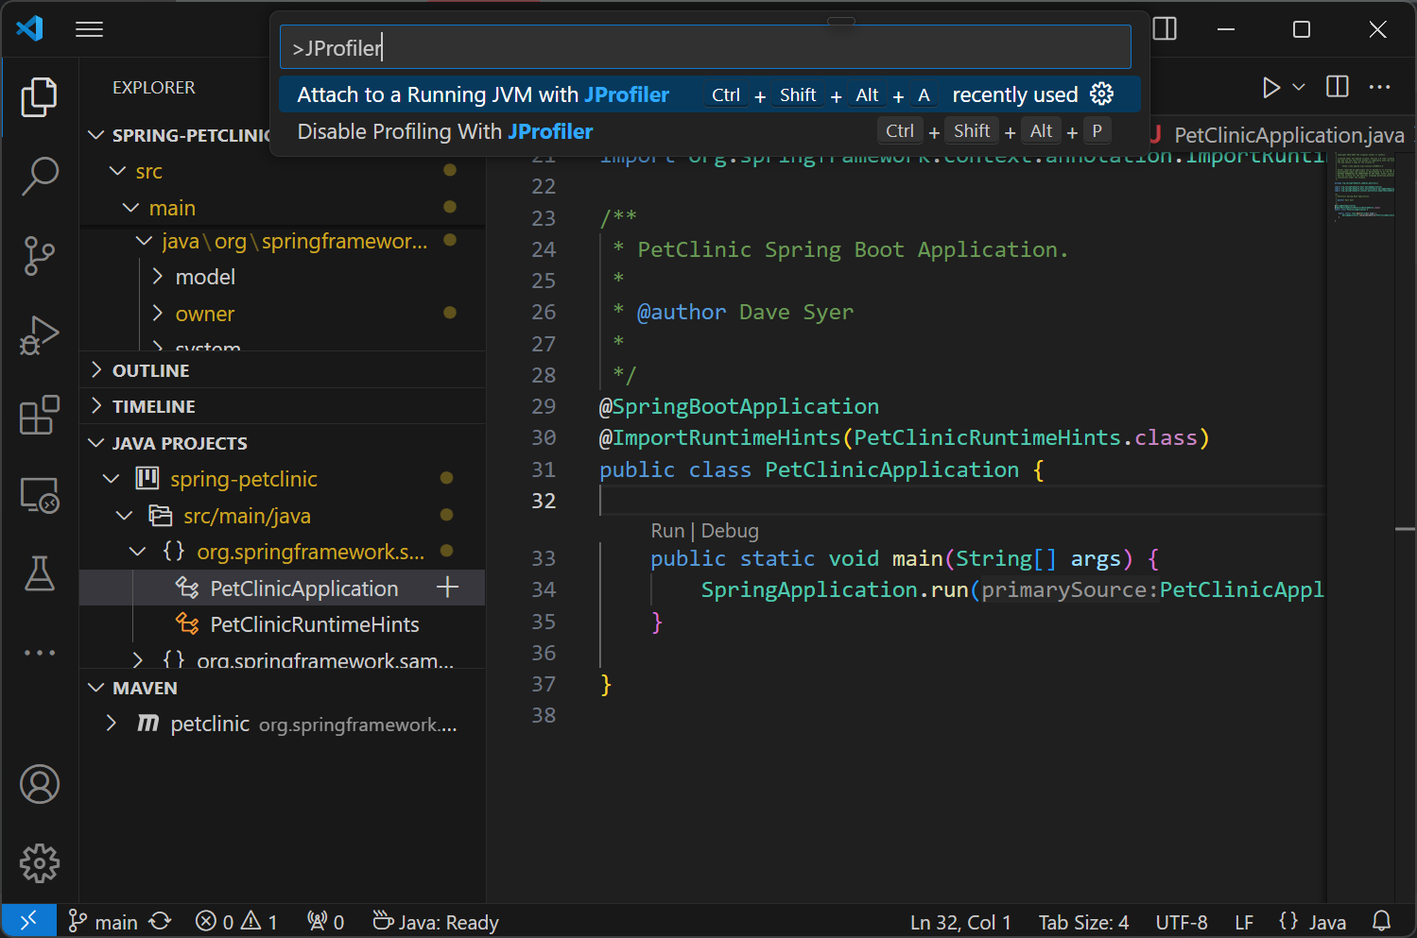Open forwarded ports indicator

[x=325, y=922]
